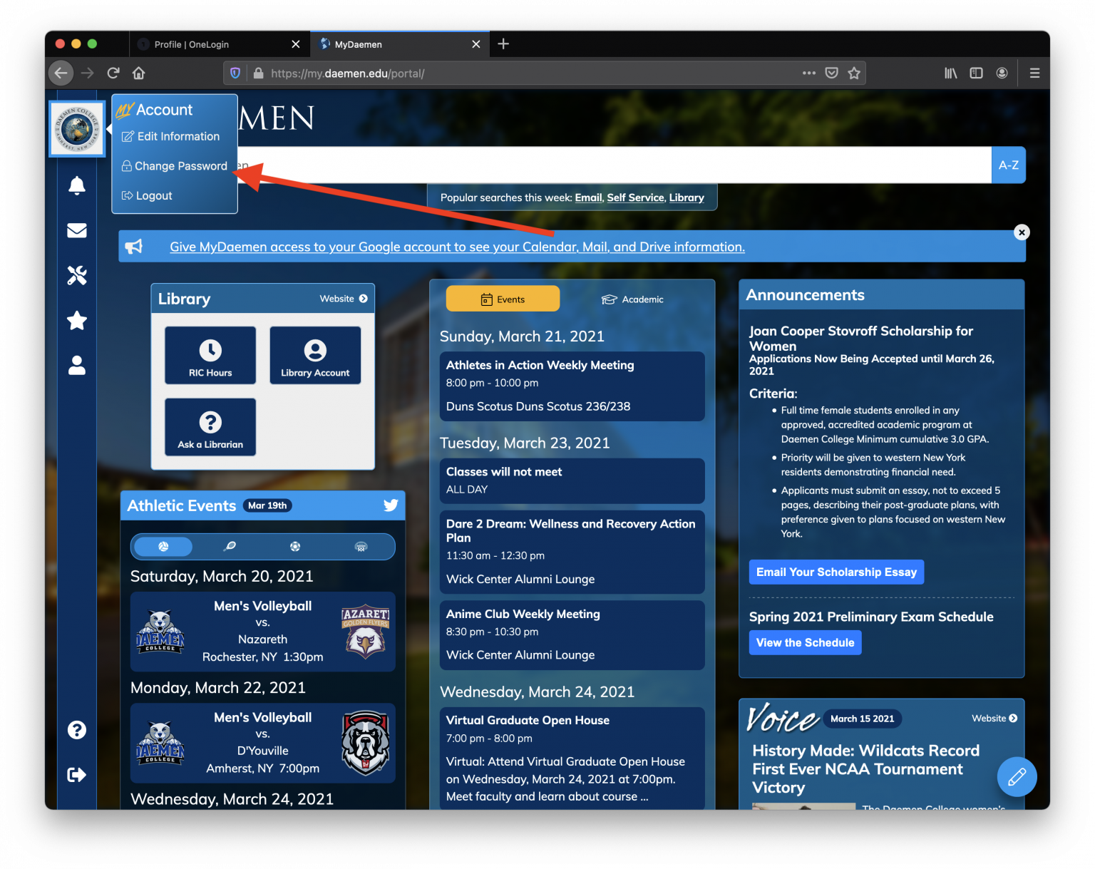Image resolution: width=1095 pixels, height=869 pixels.
Task: Click the D'Youville bulldog team logo
Action: pos(365,743)
